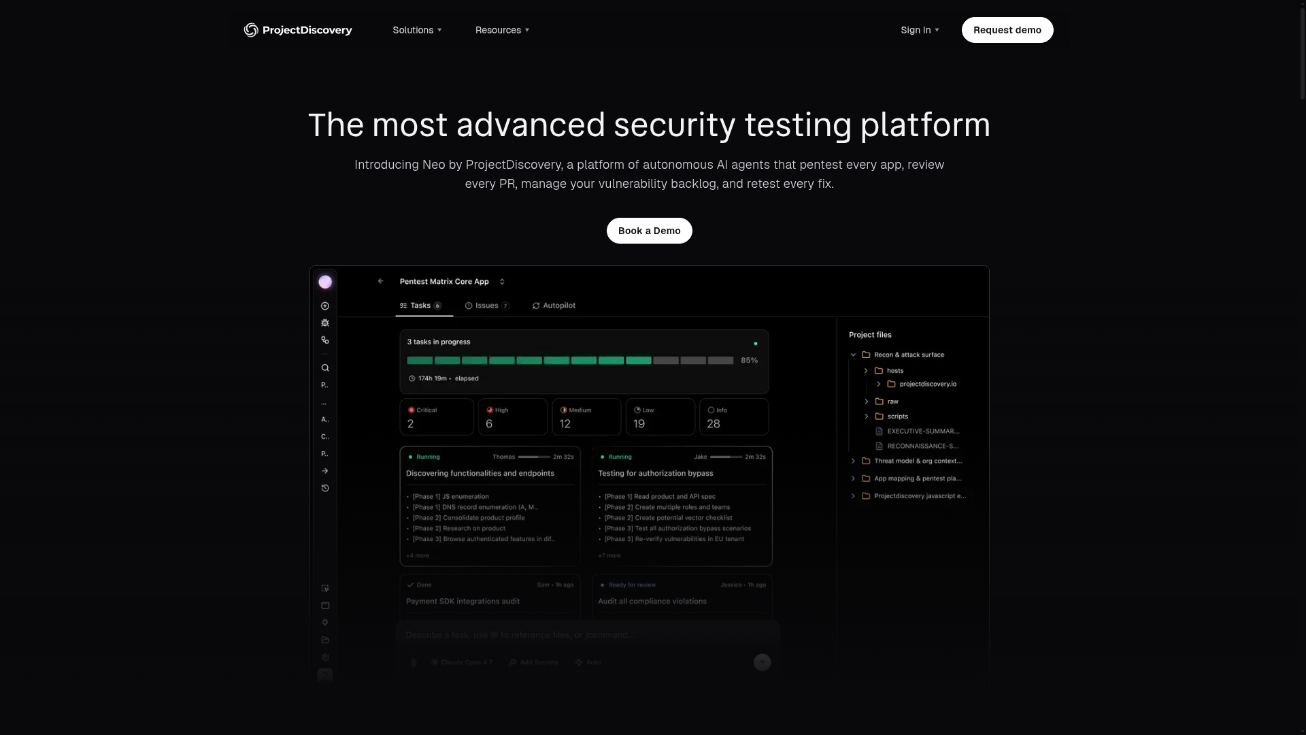Click Thomas task progress bar
This screenshot has width=1306, height=735.
(534, 457)
